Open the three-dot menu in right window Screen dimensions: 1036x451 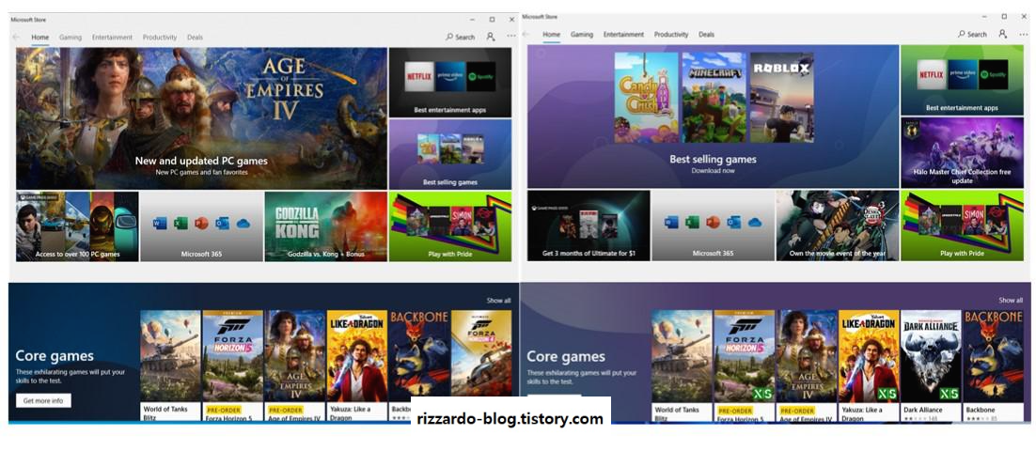[1024, 34]
